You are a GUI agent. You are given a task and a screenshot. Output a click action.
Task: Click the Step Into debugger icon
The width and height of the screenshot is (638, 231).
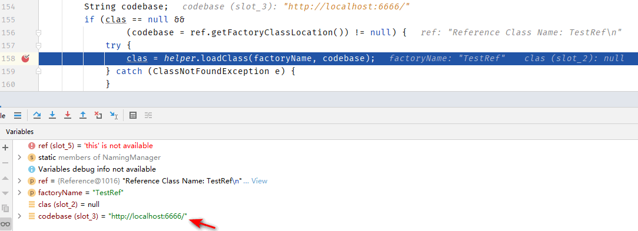[x=52, y=115]
